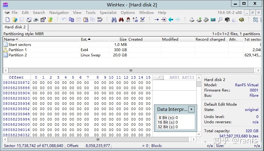The height and width of the screenshot is (151, 264).
Task: Click the 300 GB size cell
Action: [x=120, y=50]
